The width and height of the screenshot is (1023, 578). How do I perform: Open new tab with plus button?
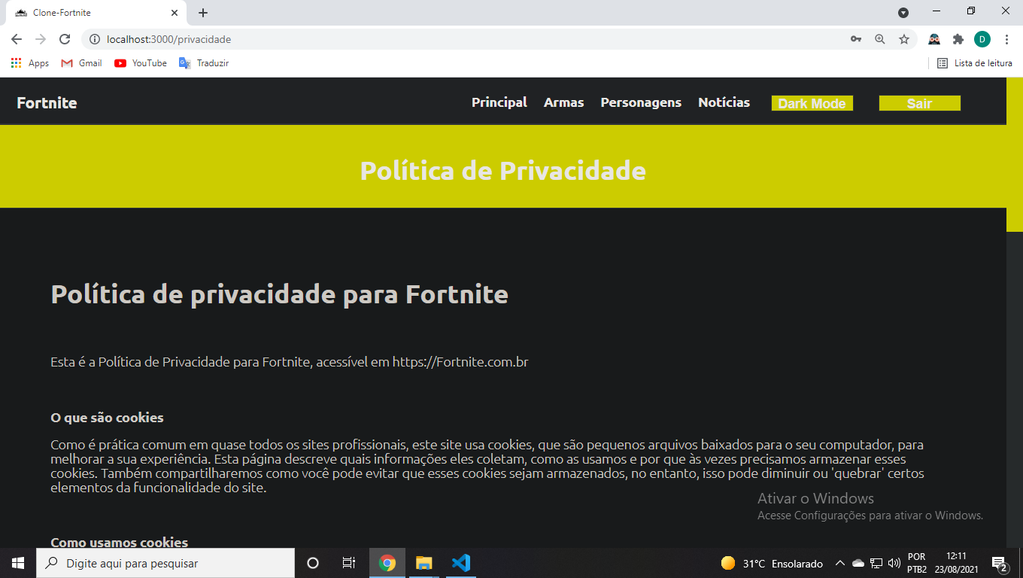pos(203,13)
